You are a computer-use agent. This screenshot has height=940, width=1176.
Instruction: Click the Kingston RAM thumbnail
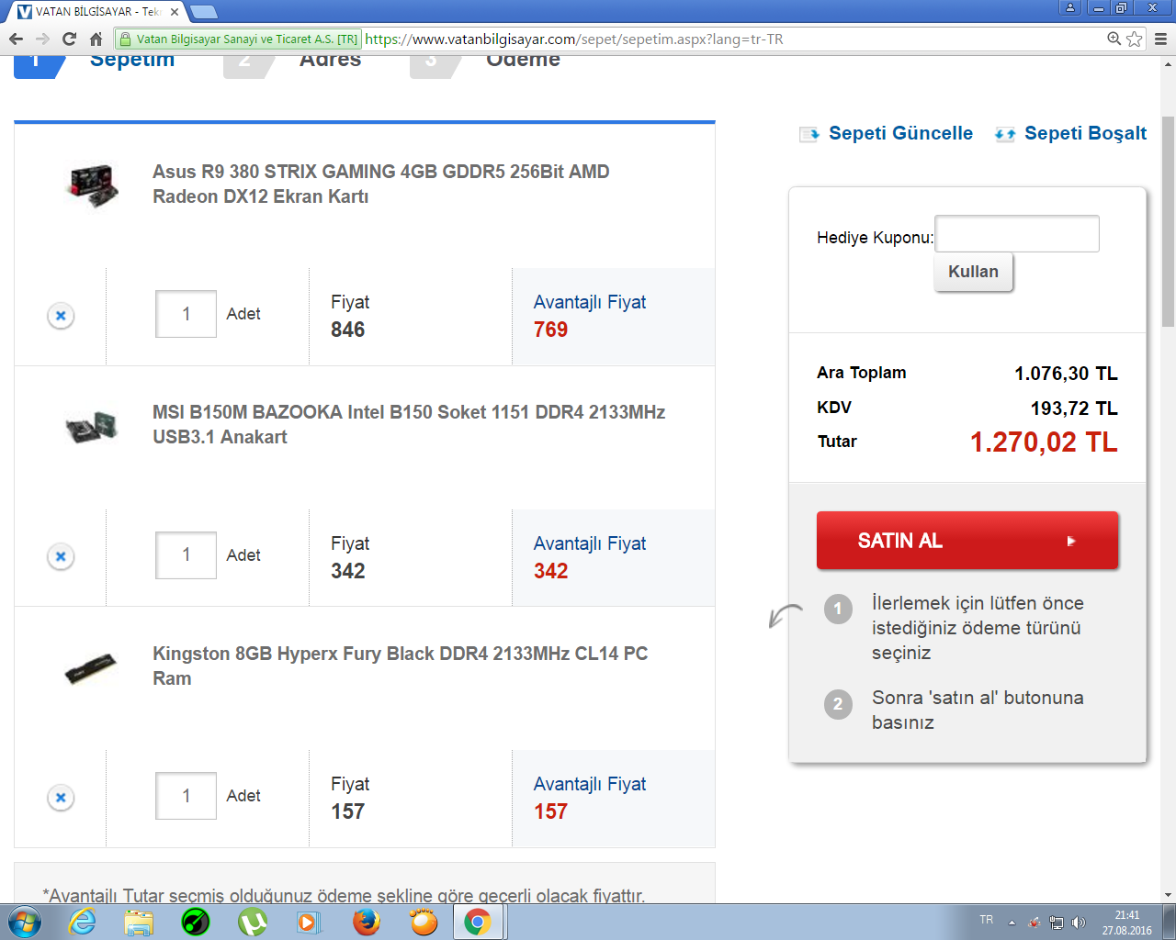pos(92,668)
